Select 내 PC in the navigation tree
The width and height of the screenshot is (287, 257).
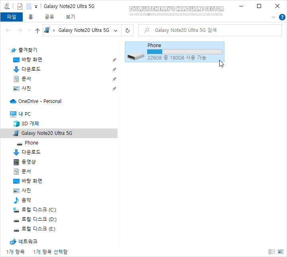tap(25, 114)
